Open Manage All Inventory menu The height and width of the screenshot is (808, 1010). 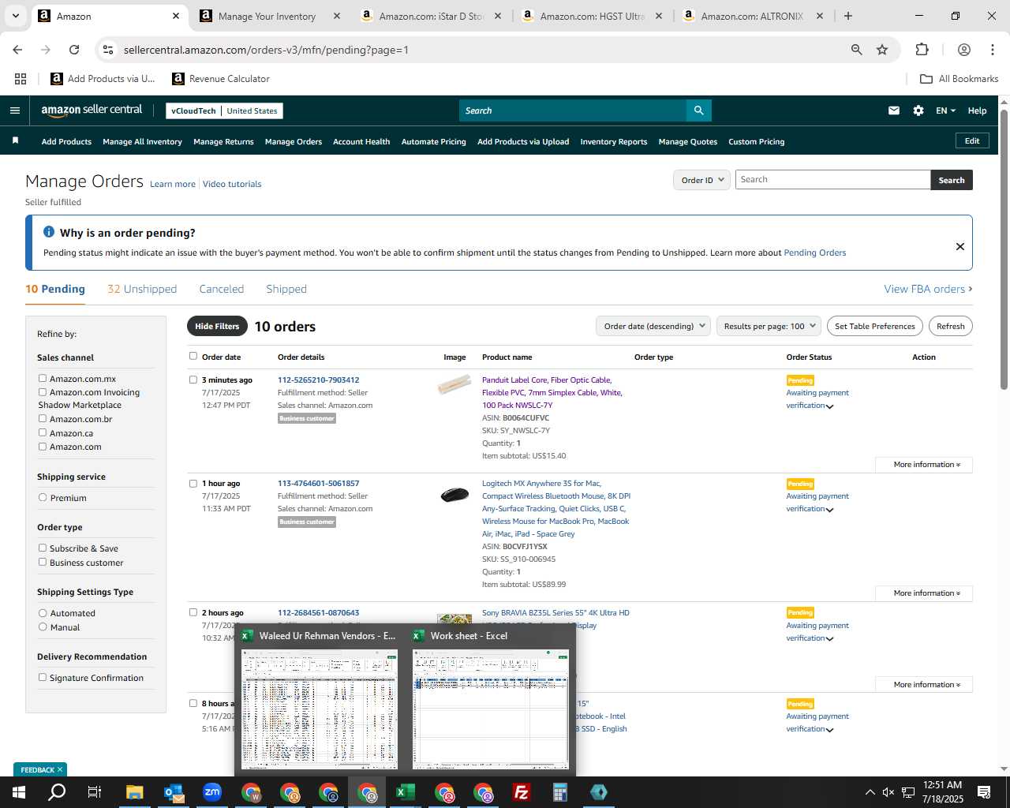pos(142,141)
